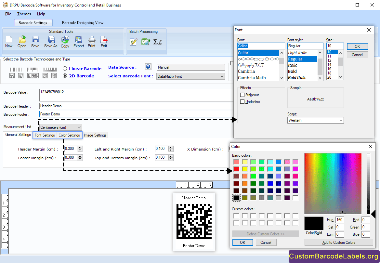
Task: Click the Barcode Footer input field
Action: [x=136, y=114]
